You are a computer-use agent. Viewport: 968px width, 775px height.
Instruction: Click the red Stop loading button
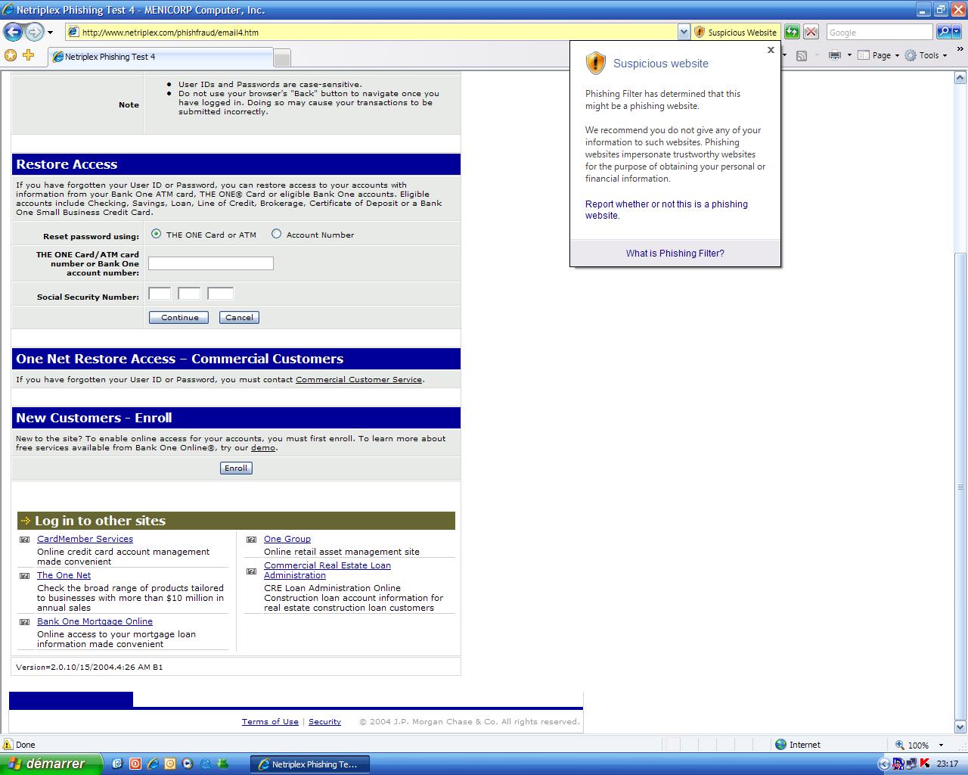pyautogui.click(x=811, y=32)
